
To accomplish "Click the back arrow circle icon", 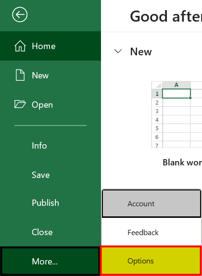I will coord(20,14).
